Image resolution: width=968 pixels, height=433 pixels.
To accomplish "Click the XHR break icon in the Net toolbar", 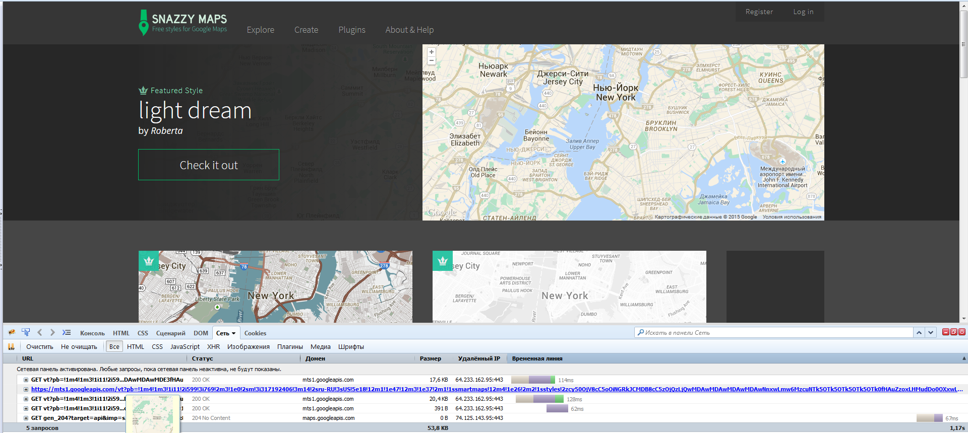I will click(x=11, y=346).
